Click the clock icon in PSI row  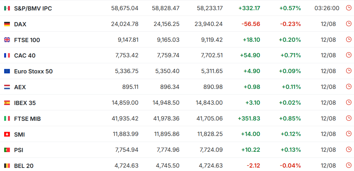pos(349,150)
